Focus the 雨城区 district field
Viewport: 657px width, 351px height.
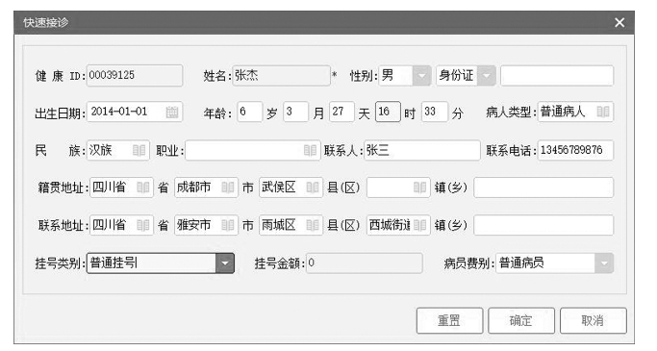click(x=291, y=225)
